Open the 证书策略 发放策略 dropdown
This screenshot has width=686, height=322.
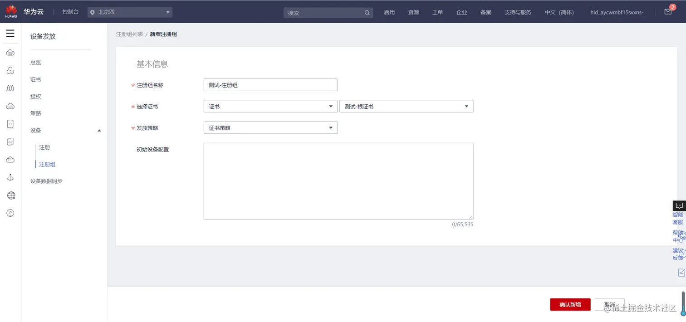[270, 128]
